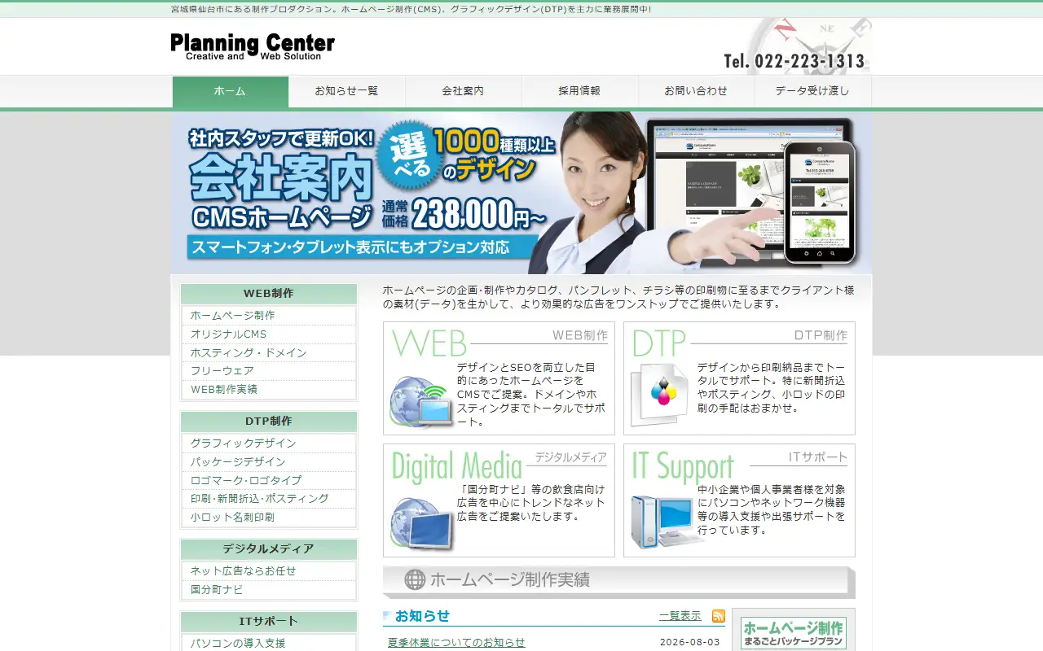Open the ネット広告ならお任せ link
The image size is (1043, 651).
[x=269, y=571]
